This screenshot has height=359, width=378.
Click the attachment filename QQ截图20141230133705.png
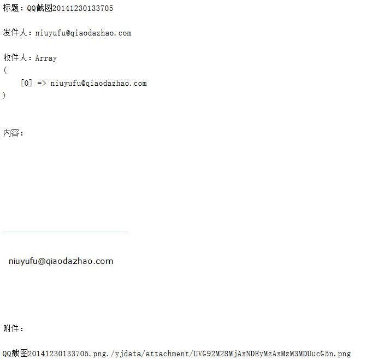coord(55,354)
